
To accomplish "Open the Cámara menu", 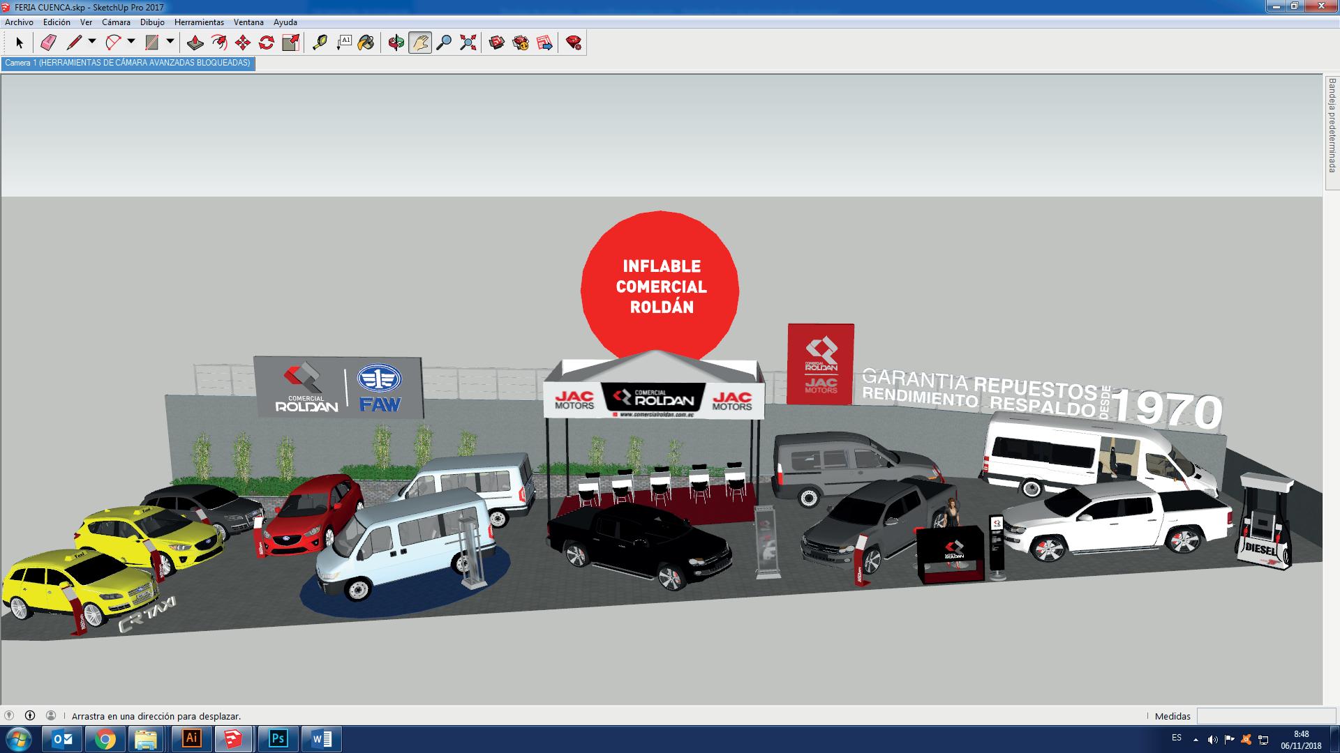I will pyautogui.click(x=116, y=22).
